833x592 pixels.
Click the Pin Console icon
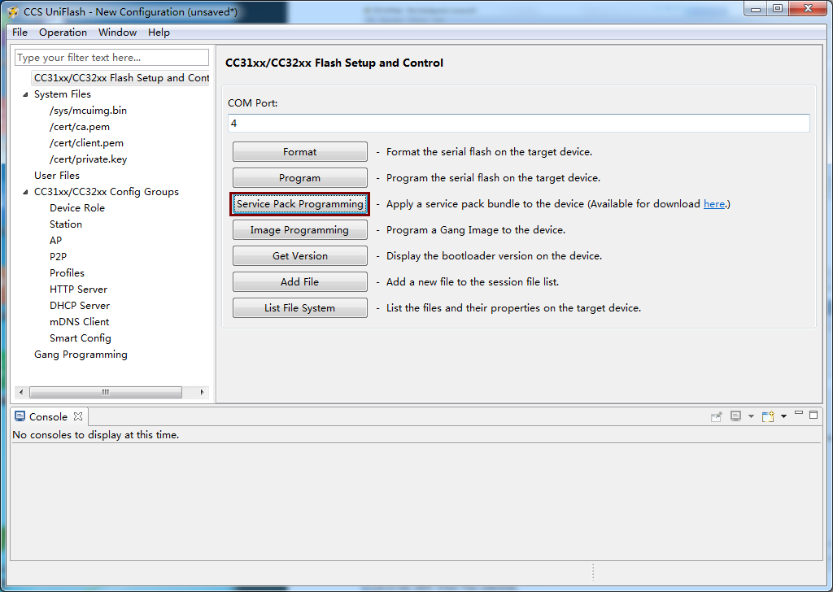[716, 417]
